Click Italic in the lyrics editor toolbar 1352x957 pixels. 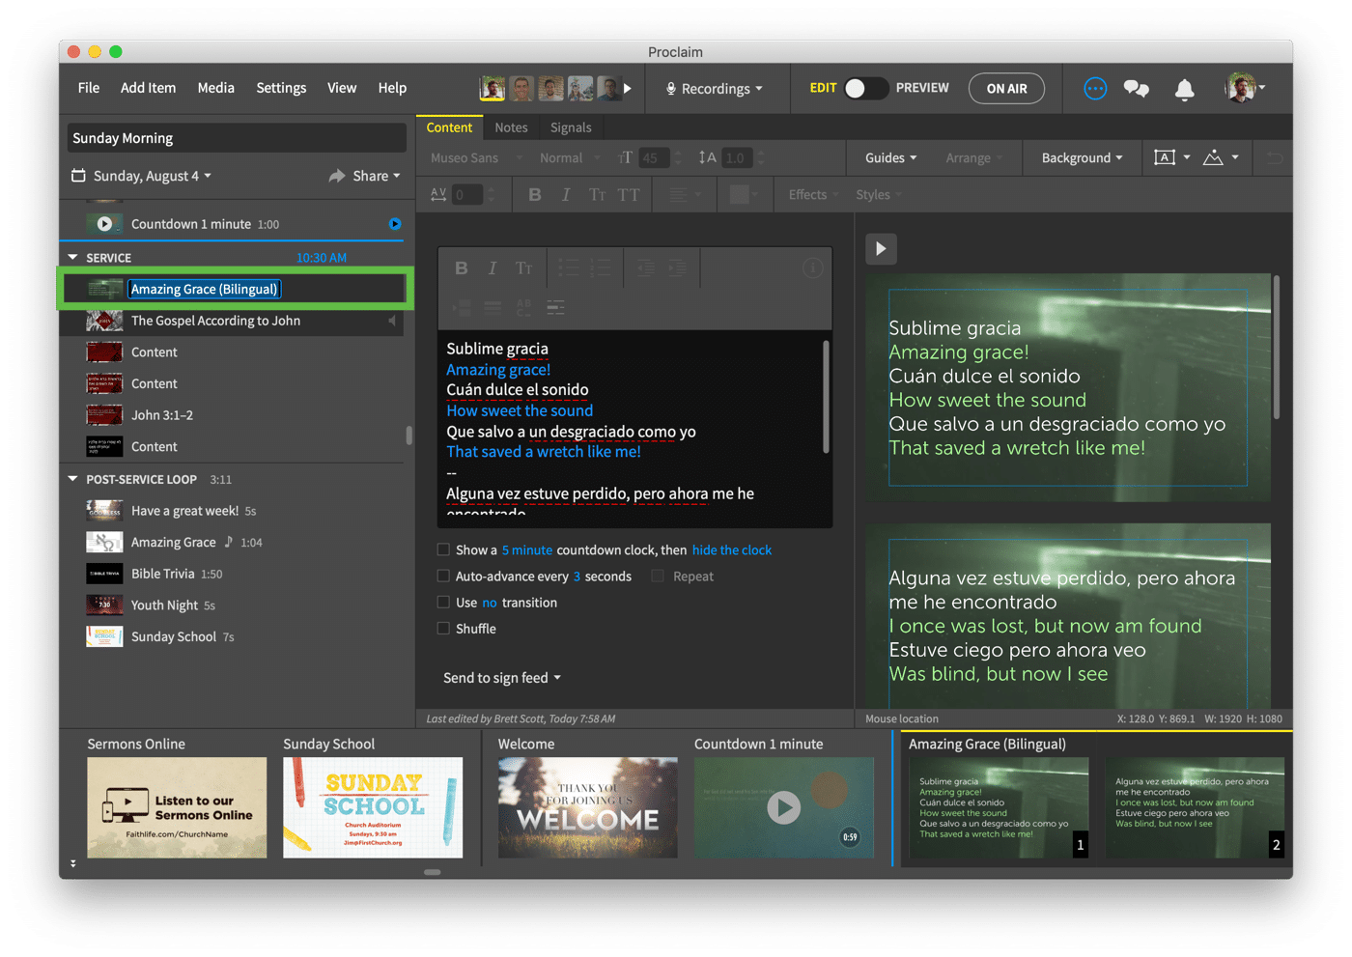click(x=493, y=268)
